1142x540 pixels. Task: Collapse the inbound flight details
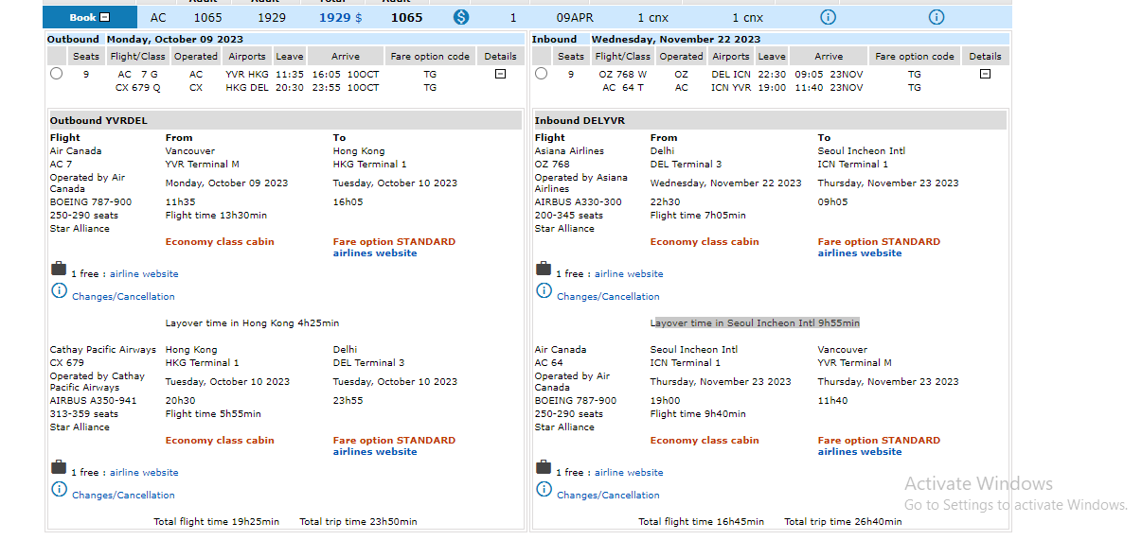click(x=985, y=74)
